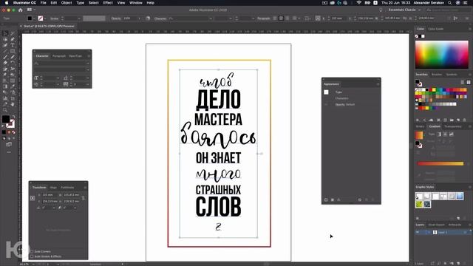Open the Object menu

(x=67, y=3)
